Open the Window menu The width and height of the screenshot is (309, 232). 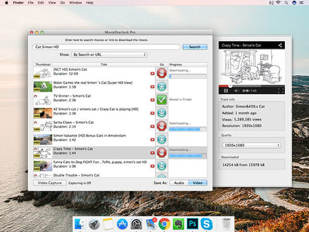click(75, 3)
